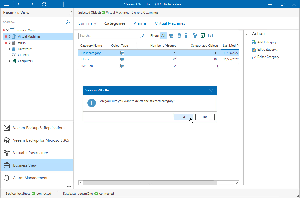The height and width of the screenshot is (198, 300).
Task: Open Business View navigation item
Action: (37, 165)
